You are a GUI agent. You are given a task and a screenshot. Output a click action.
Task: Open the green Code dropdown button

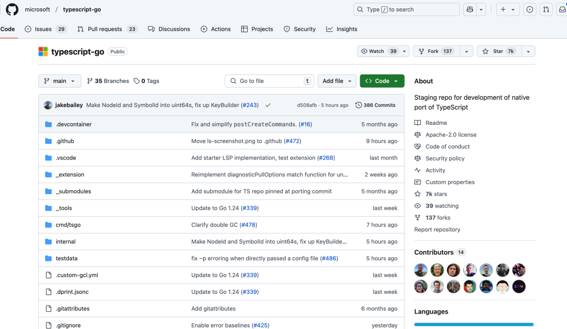(x=382, y=81)
